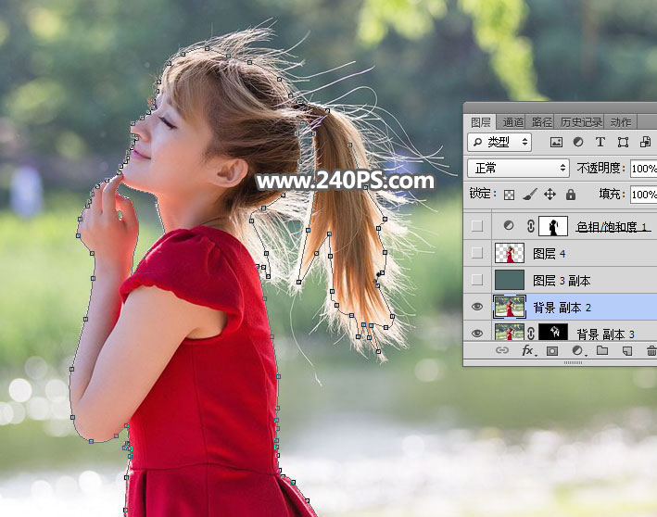Screen dimensions: 657x517
Task: Create new fill or adjustment layer
Action: (x=578, y=350)
